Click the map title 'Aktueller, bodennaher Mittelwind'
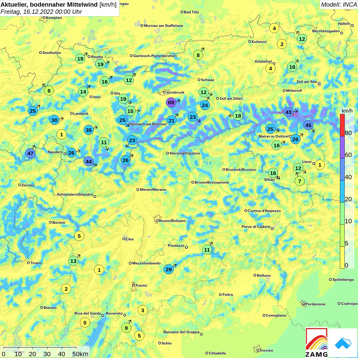This screenshot has width=358, height=358. (x=49, y=5)
